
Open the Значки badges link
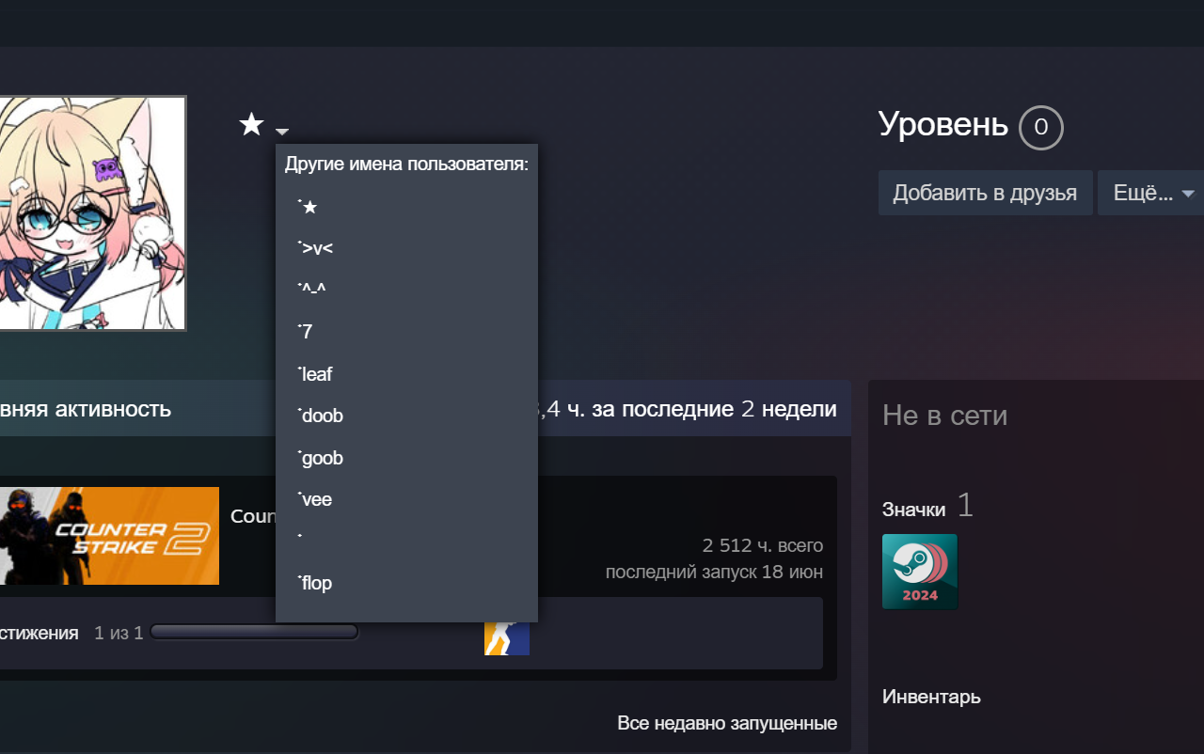click(914, 510)
